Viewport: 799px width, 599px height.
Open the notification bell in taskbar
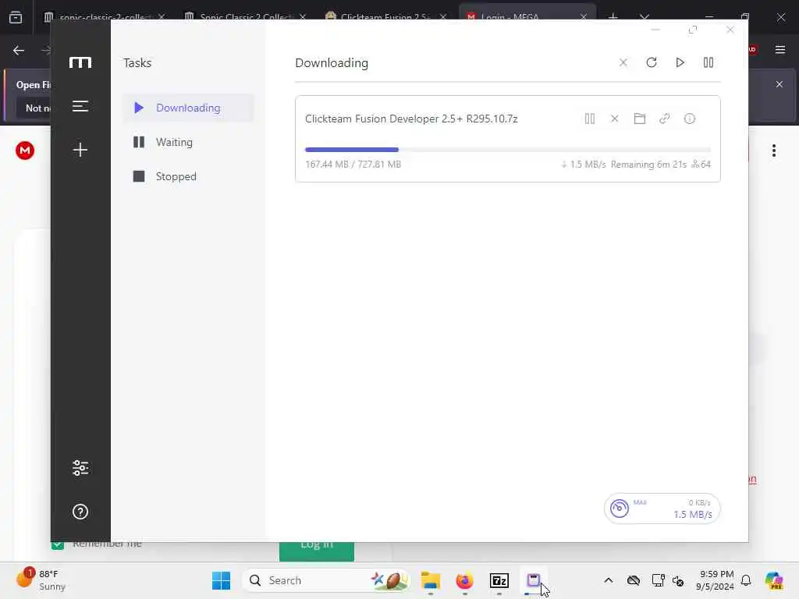746,580
